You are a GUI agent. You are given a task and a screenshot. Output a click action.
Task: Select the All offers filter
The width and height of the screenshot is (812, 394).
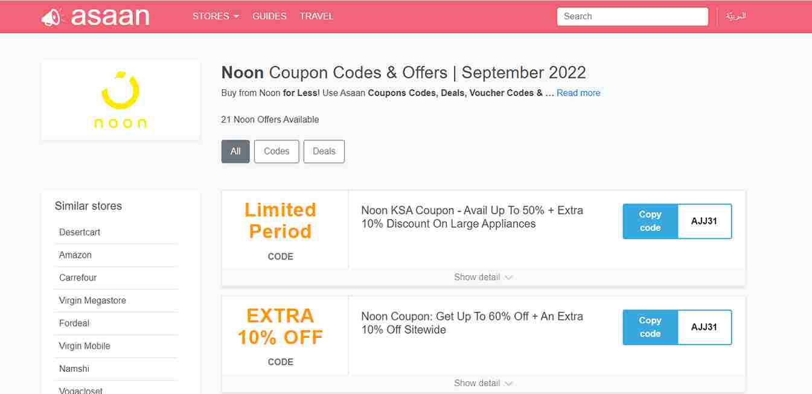235,151
